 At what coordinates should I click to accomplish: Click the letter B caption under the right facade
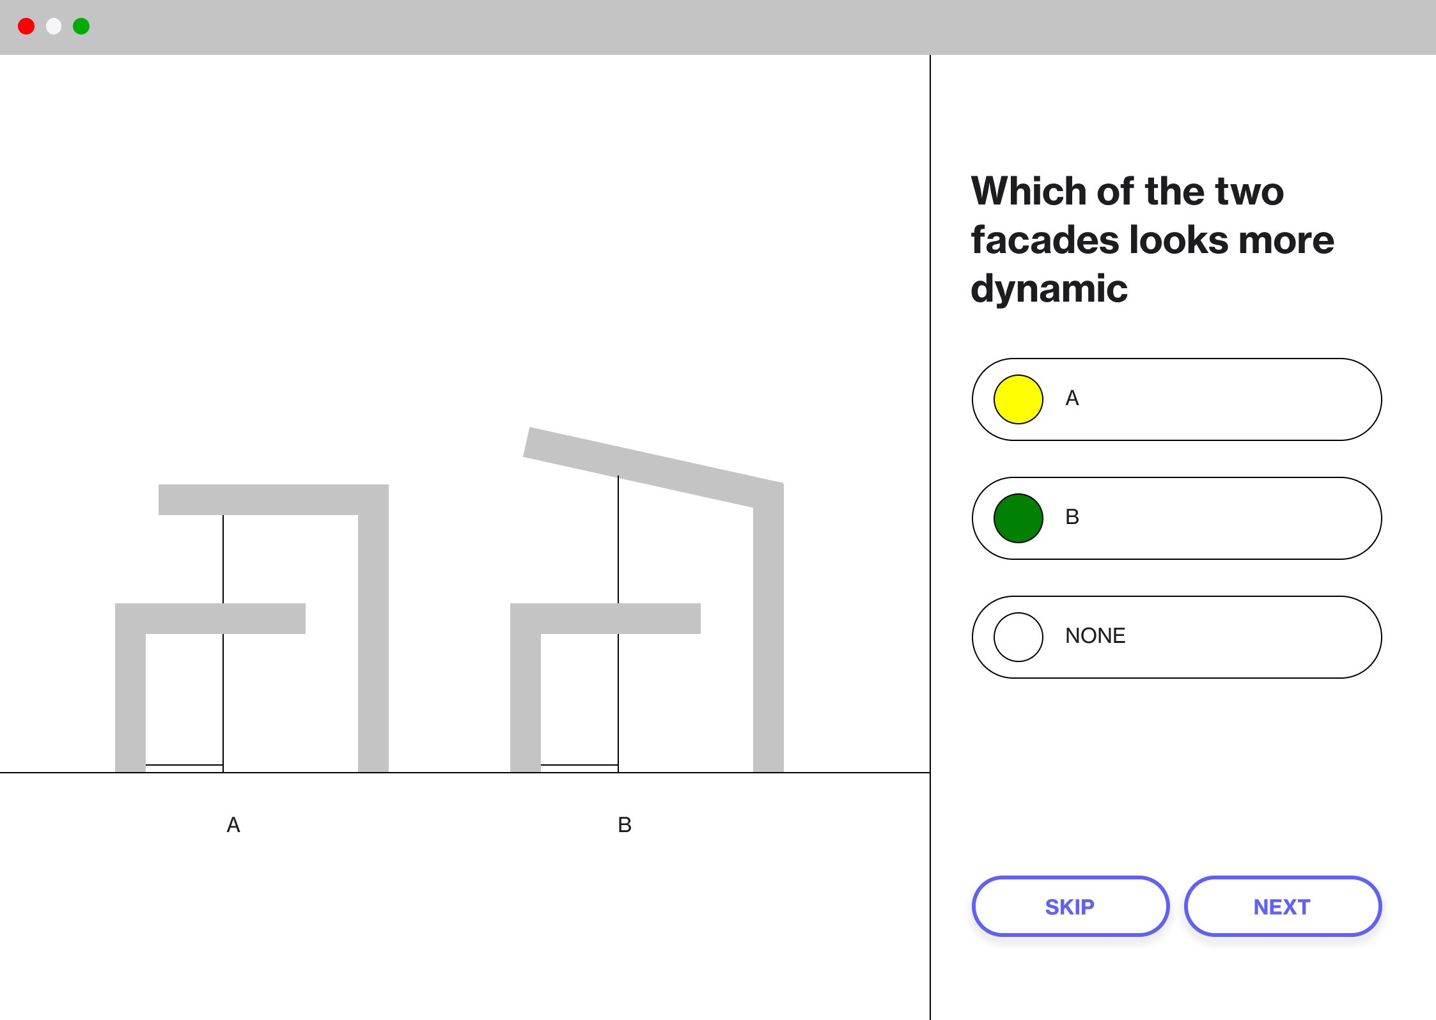[623, 825]
